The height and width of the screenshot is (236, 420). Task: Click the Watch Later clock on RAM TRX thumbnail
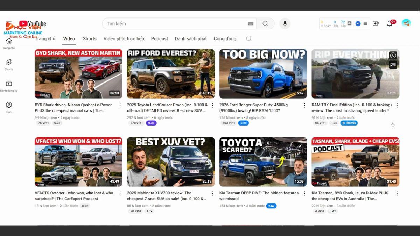click(x=393, y=56)
